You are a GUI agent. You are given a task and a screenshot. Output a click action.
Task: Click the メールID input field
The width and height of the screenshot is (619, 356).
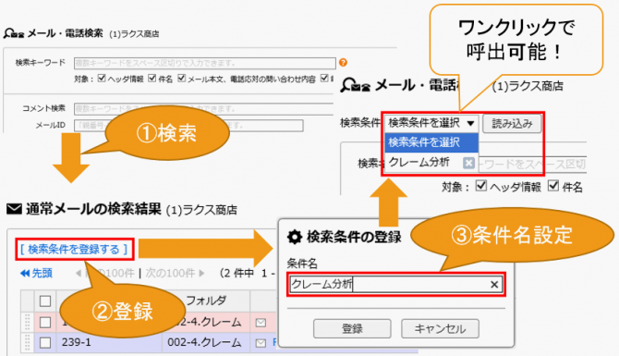188,126
